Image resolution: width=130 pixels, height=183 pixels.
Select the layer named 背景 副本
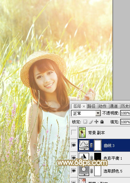97,133
